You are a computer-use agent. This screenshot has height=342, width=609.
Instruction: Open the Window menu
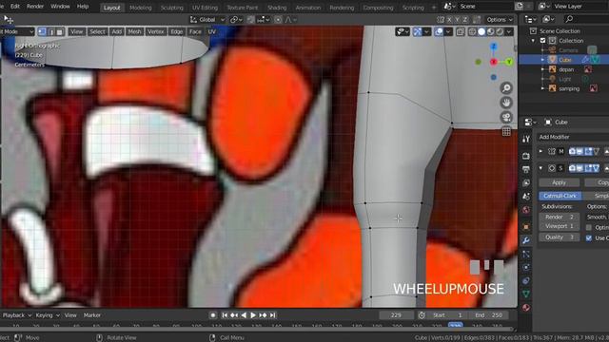click(x=60, y=7)
